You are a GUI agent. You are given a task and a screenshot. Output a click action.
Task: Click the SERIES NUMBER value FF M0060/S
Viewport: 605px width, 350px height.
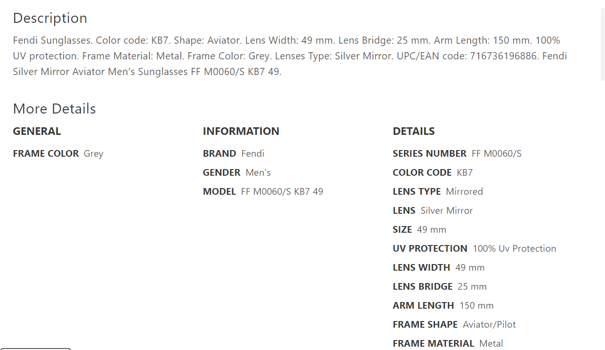point(496,153)
